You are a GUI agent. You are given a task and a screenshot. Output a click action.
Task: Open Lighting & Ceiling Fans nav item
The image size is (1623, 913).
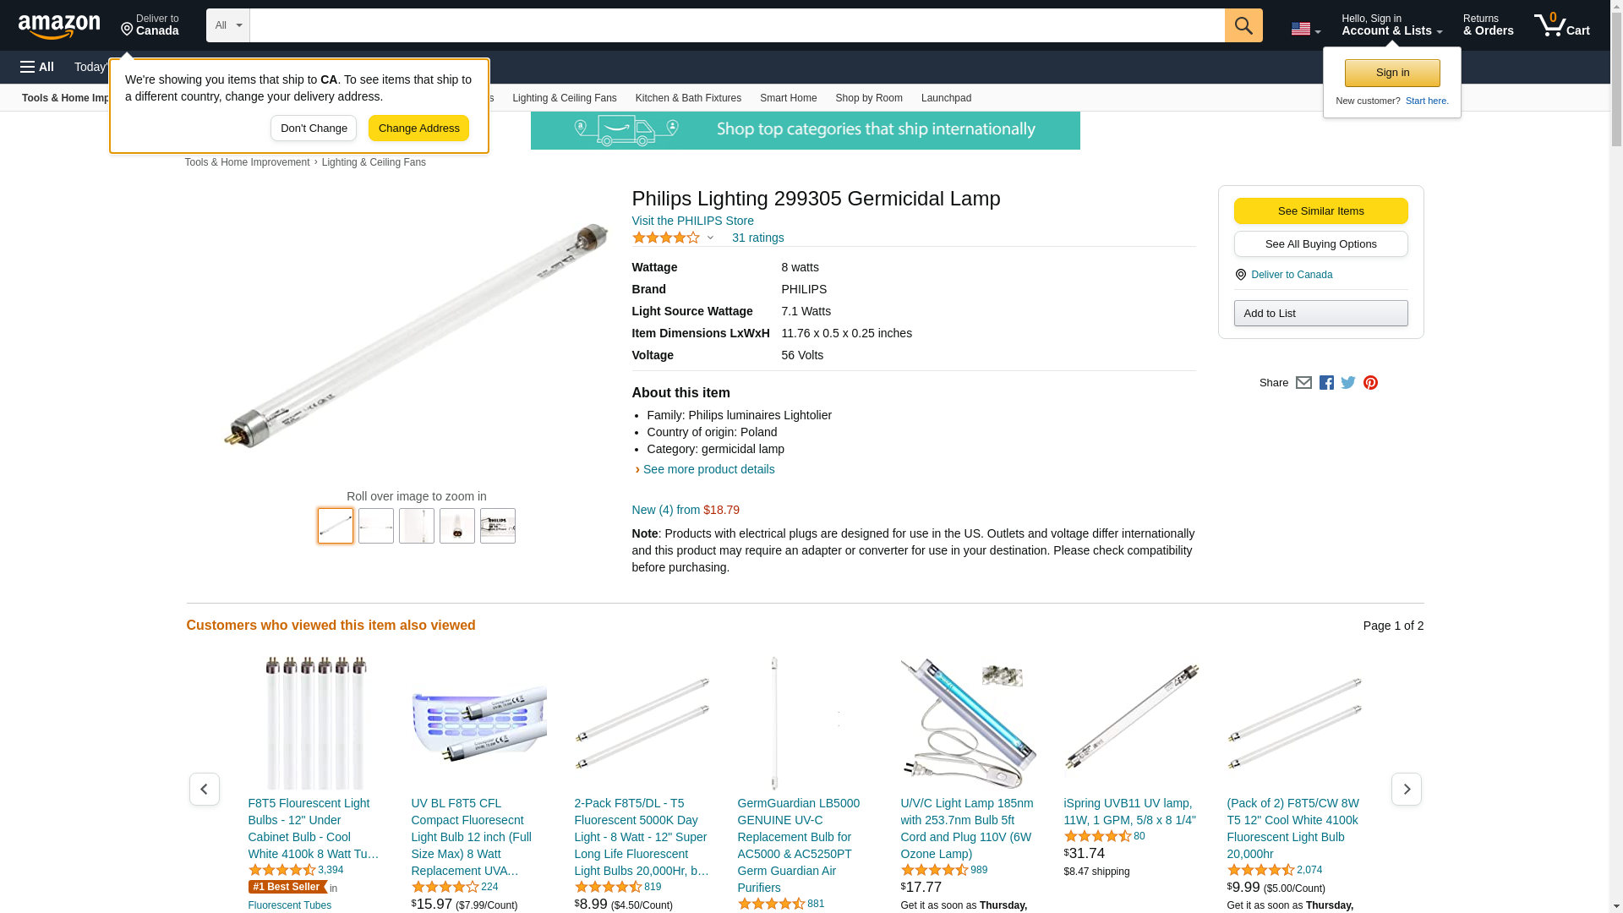pos(564,98)
